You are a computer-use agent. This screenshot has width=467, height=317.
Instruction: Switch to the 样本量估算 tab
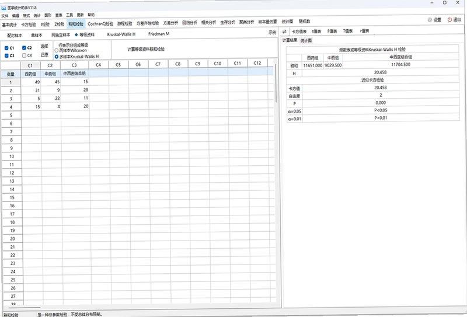pos(267,22)
